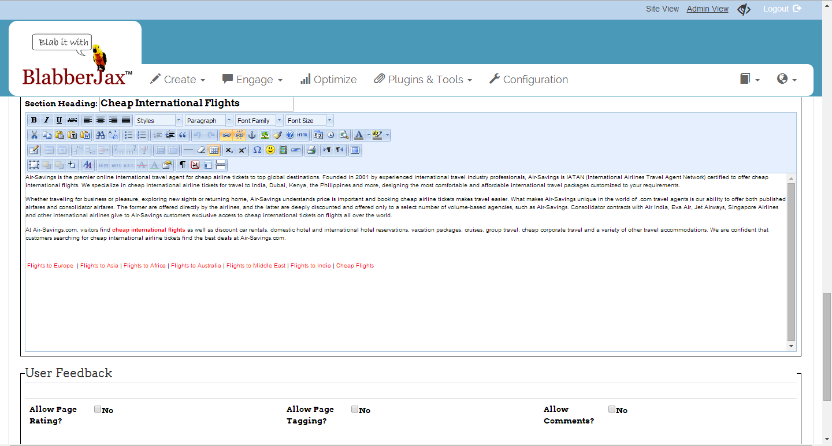
Task: Remove link with Unlink icon
Action: point(239,135)
